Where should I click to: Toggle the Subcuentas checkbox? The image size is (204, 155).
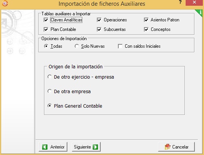99,29
